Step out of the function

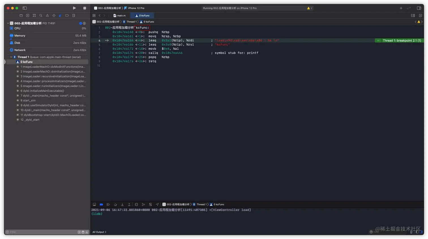pos(129,204)
